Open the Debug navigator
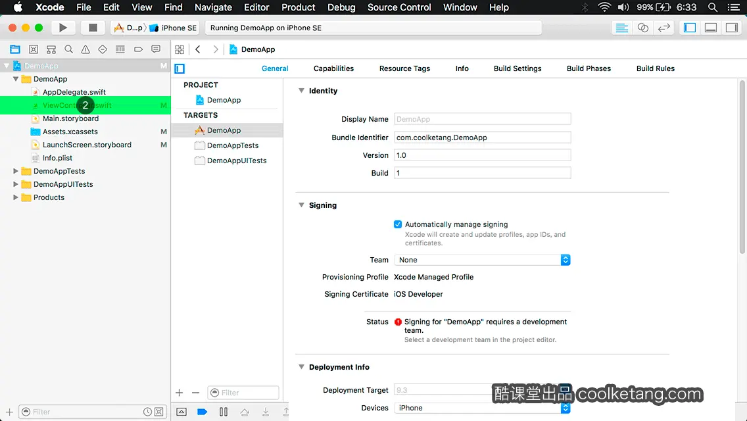Viewport: 747px width, 421px height. pyautogui.click(x=120, y=49)
